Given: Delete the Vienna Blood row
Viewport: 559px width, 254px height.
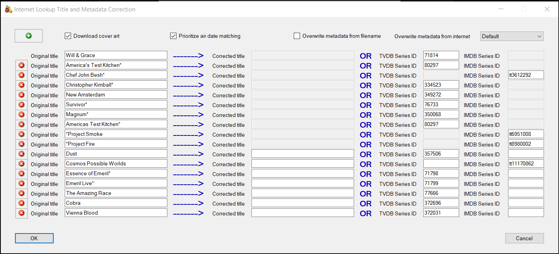Looking at the screenshot, I should (x=21, y=213).
